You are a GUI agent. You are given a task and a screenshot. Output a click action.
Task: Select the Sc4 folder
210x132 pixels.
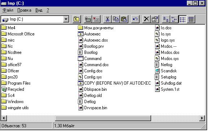click(x=8, y=95)
